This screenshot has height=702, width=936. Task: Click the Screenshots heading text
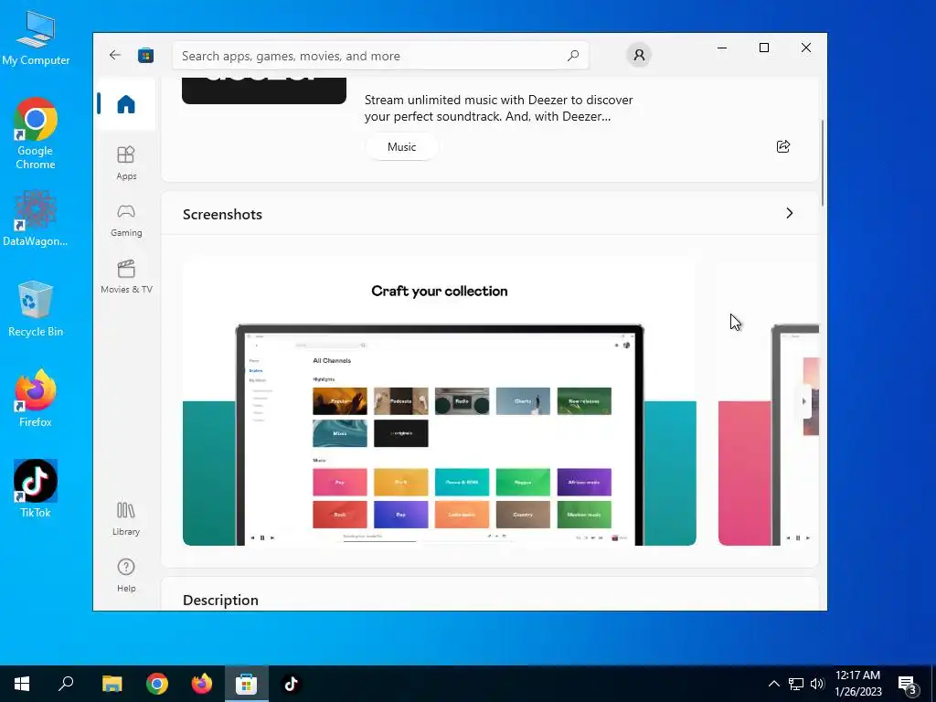tap(222, 214)
